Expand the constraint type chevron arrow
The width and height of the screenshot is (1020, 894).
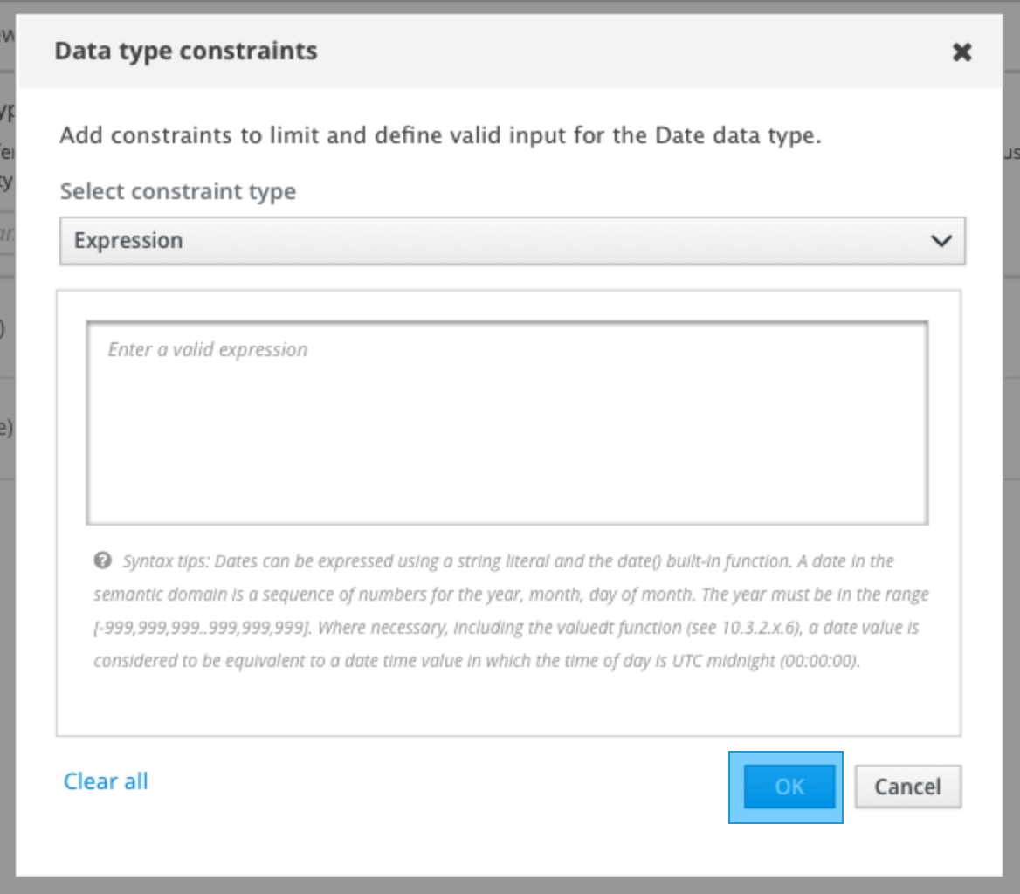pos(941,241)
